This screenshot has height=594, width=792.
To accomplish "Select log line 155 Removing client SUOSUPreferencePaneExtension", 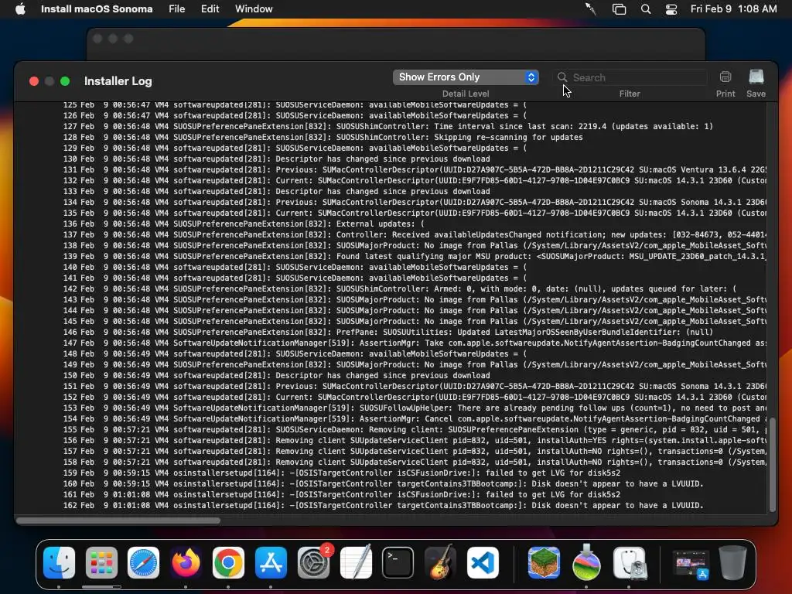I will 415,430.
